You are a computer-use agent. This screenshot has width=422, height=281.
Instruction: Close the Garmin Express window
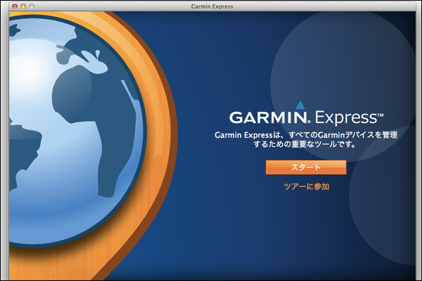15,6
